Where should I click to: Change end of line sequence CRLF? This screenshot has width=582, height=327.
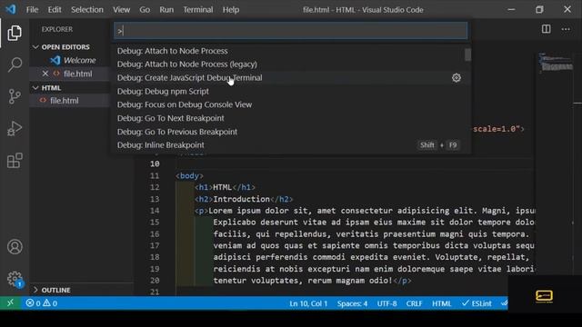click(414, 303)
